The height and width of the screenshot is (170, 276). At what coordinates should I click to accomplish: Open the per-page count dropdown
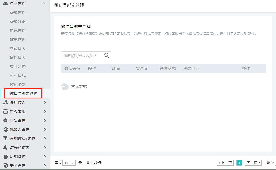click(x=69, y=163)
